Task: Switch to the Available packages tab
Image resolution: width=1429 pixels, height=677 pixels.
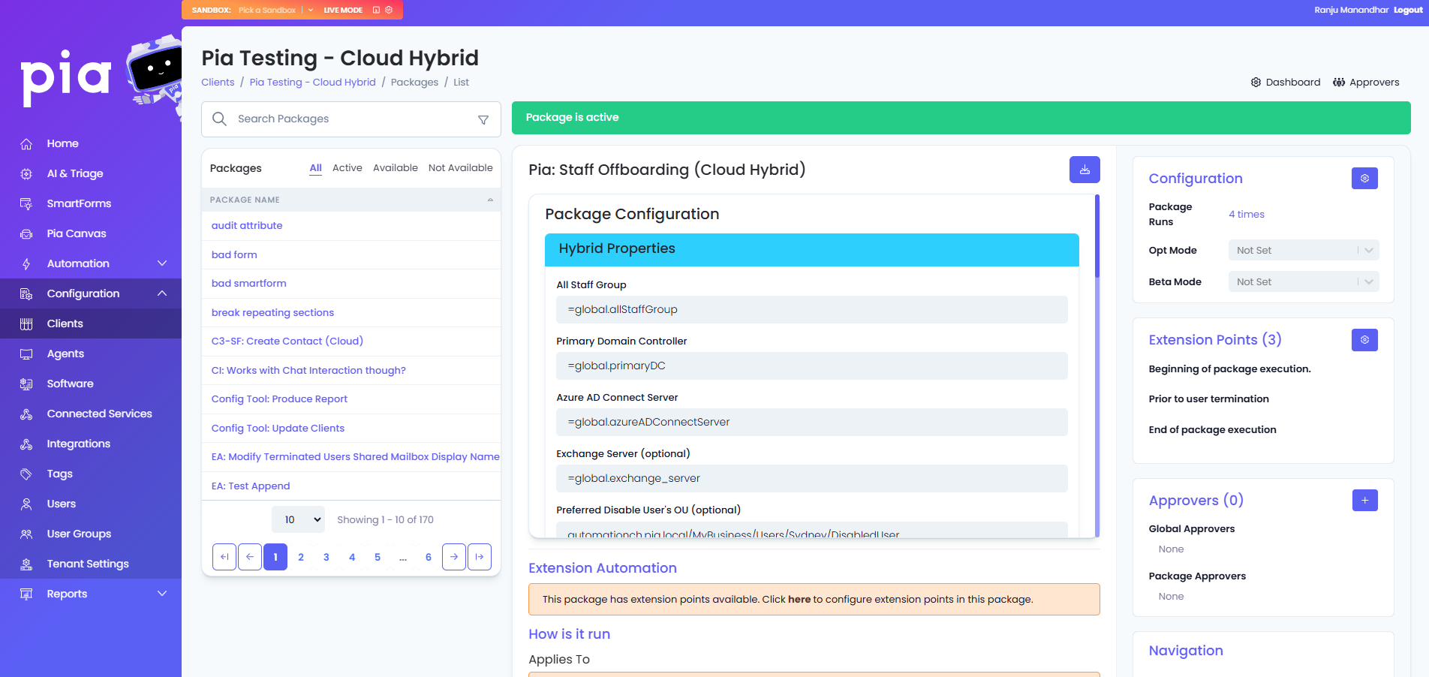Action: [396, 168]
